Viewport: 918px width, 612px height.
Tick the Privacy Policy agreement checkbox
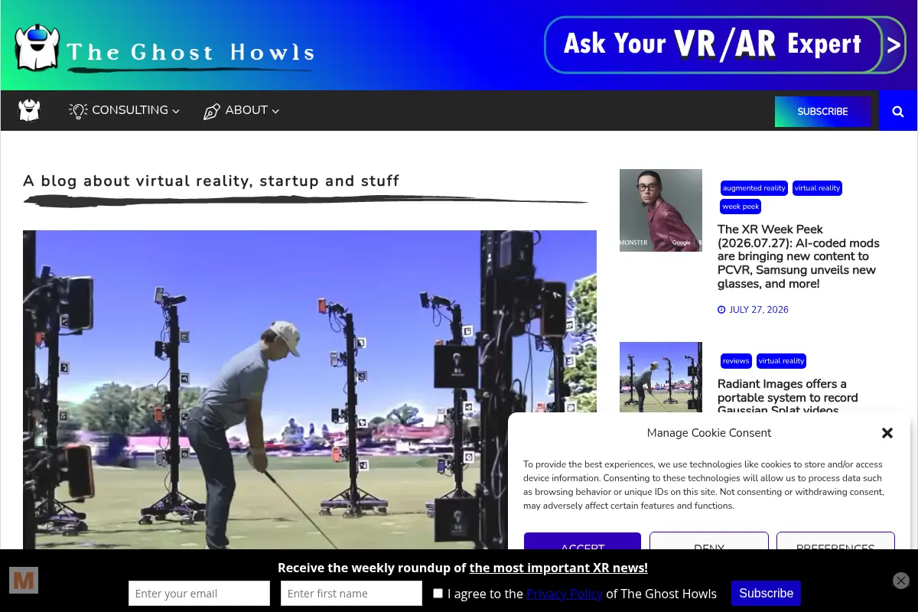438,593
